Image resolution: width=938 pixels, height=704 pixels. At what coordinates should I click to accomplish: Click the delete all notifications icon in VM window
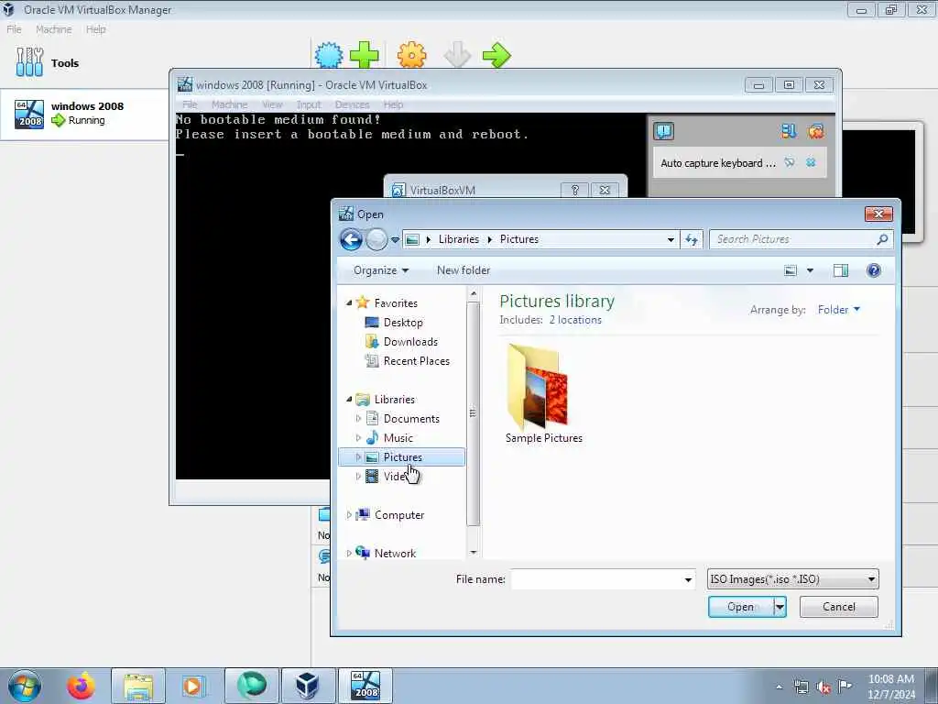tap(815, 131)
